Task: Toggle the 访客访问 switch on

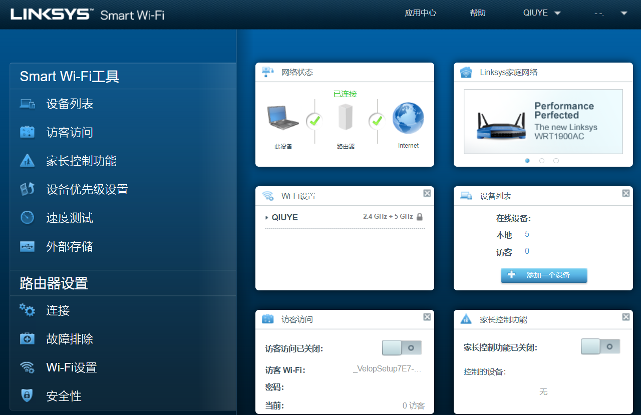Action: [x=402, y=347]
